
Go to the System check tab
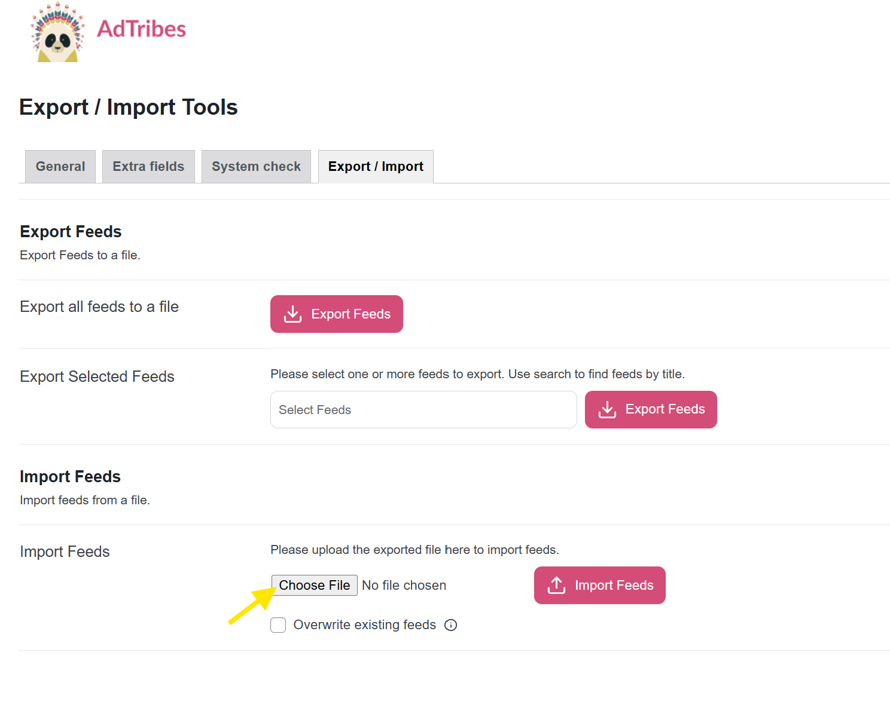click(256, 167)
